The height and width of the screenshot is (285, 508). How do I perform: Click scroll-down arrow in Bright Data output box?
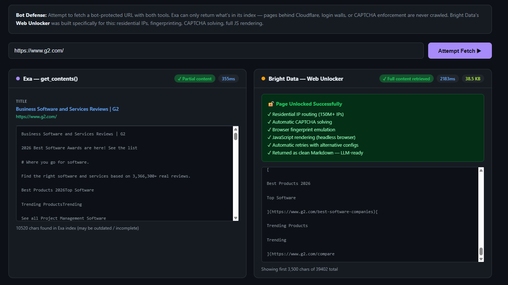tap(481, 259)
